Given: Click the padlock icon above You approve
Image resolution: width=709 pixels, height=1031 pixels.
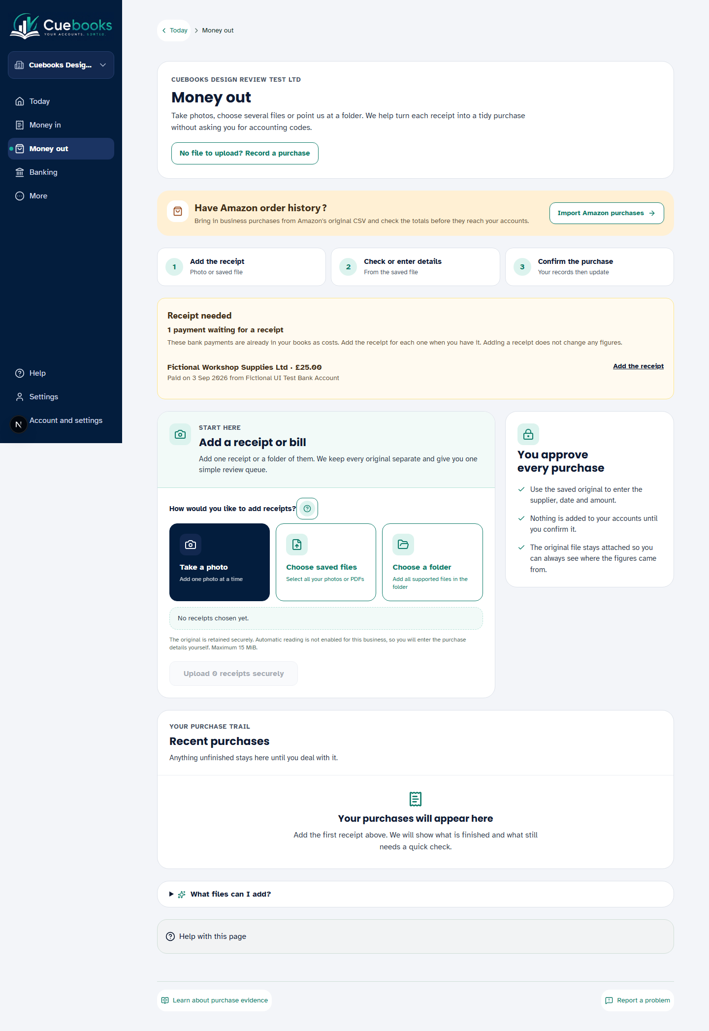Looking at the screenshot, I should coord(528,434).
